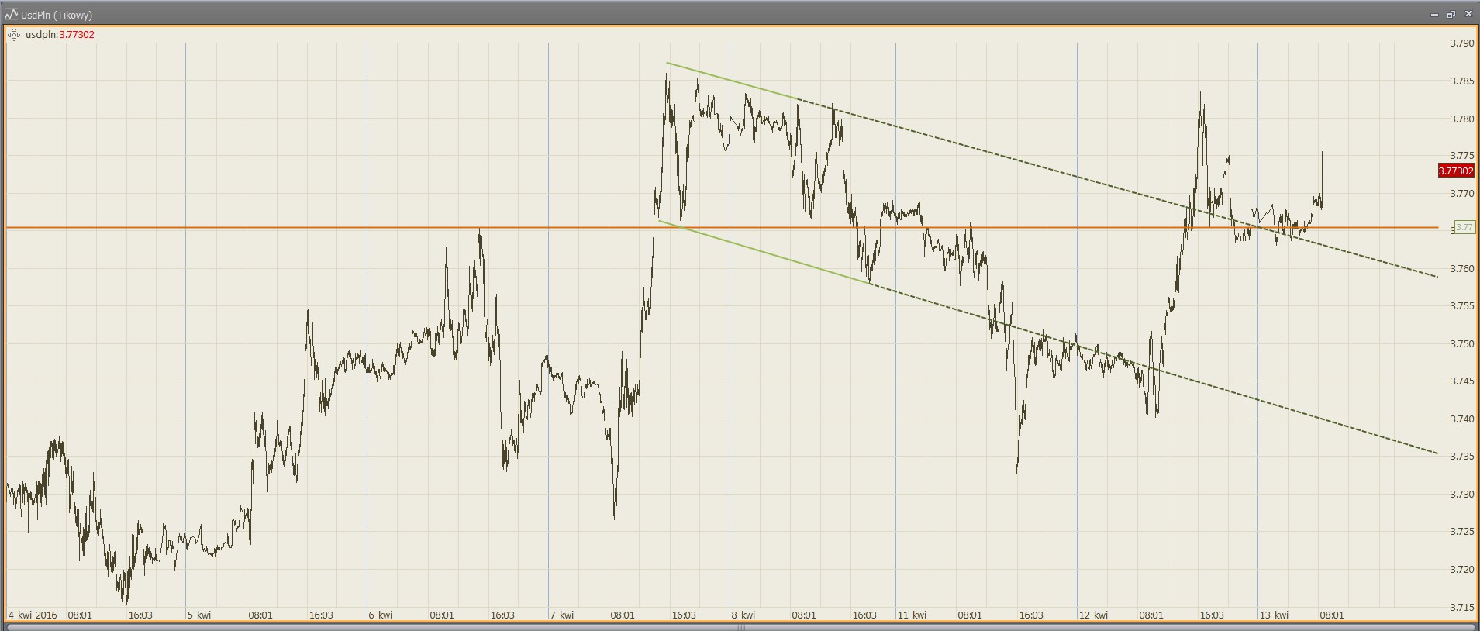Click the 3.785 price axis label
The height and width of the screenshot is (631, 1480).
pyautogui.click(x=1461, y=81)
